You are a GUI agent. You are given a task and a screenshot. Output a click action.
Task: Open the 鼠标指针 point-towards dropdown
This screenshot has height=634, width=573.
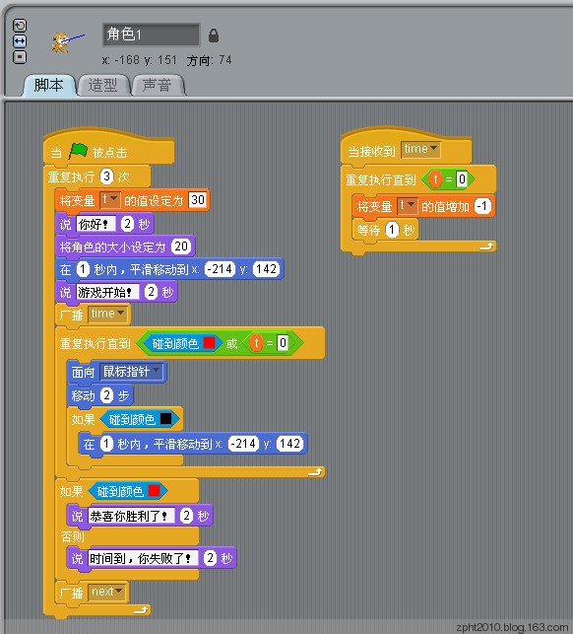coord(132,372)
